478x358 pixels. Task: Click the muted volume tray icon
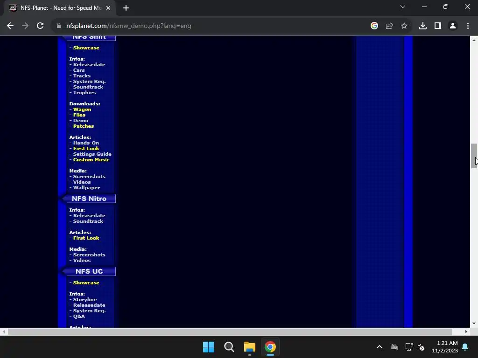[x=421, y=347]
